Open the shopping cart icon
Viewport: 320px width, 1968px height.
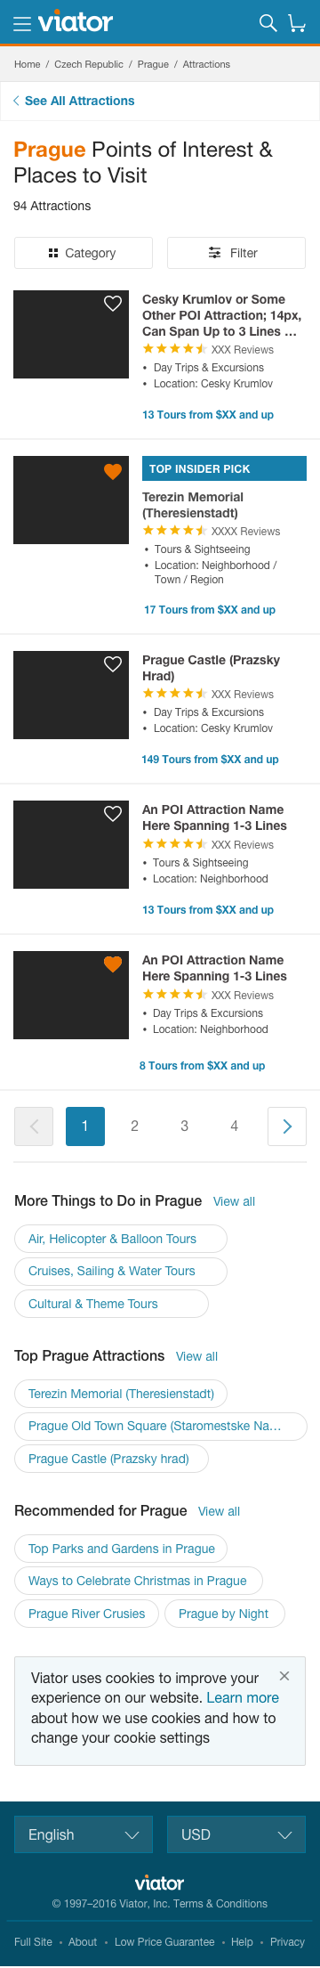(x=297, y=23)
